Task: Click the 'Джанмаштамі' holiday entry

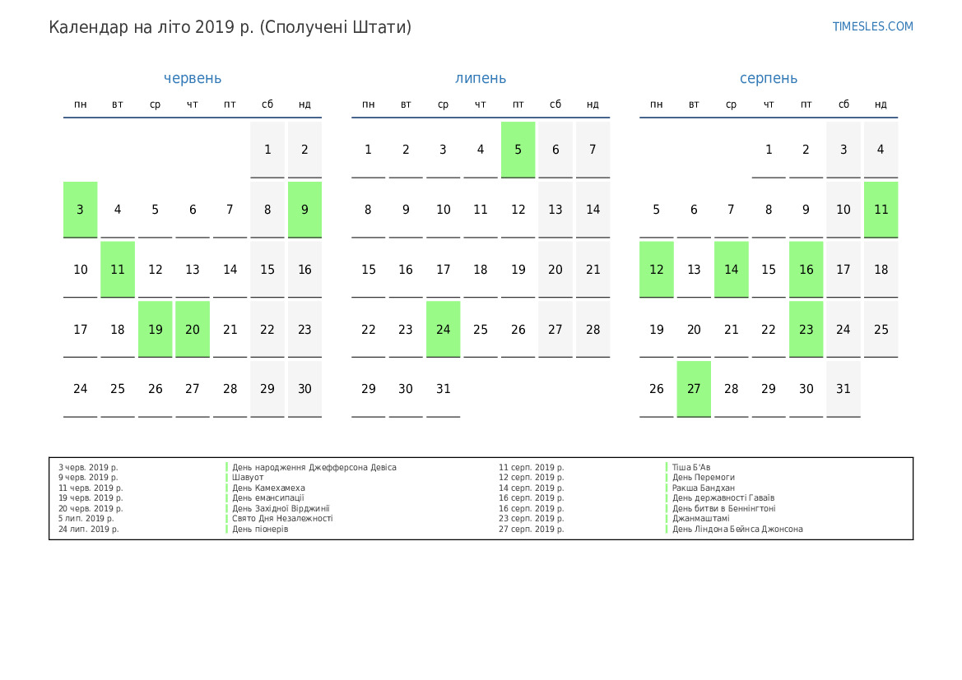Action: pyautogui.click(x=701, y=519)
